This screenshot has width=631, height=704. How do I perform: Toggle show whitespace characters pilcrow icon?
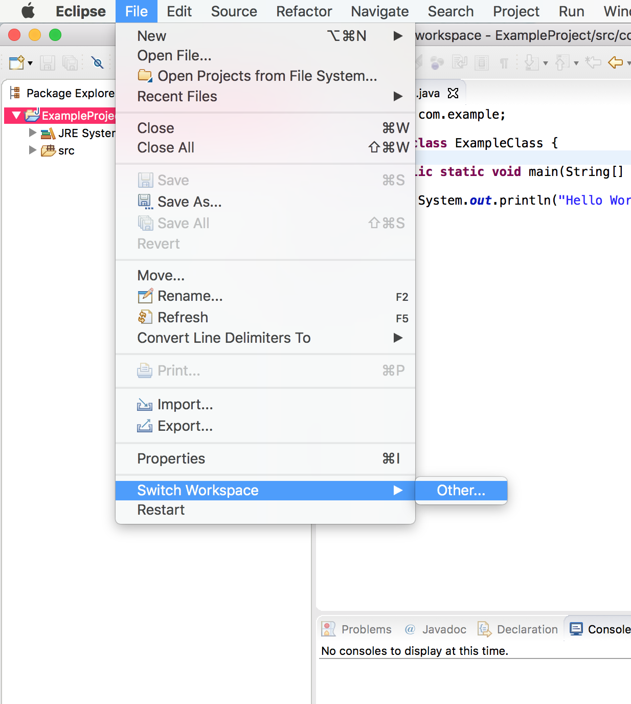[x=504, y=63]
